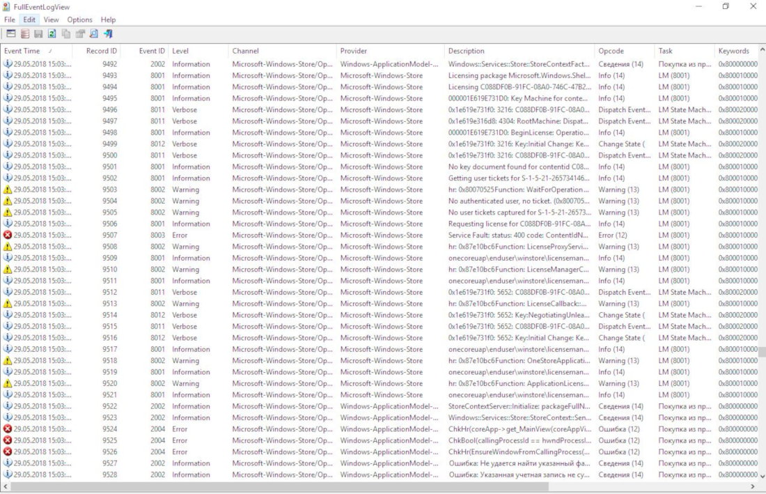Image resolution: width=766 pixels, height=494 pixels.
Task: Click the warning icon on record 9508
Action: click(x=8, y=246)
